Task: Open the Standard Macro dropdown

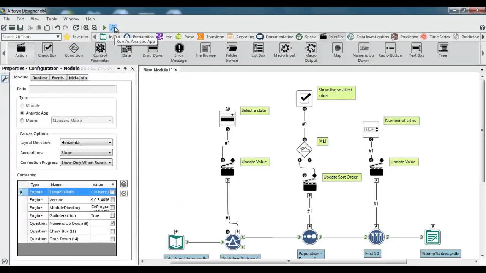Action: click(82, 121)
